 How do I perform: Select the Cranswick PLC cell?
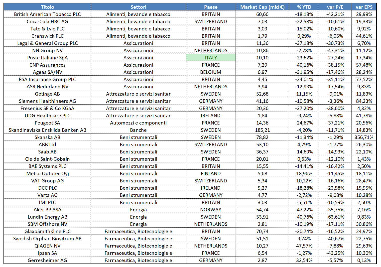coord(47,36)
